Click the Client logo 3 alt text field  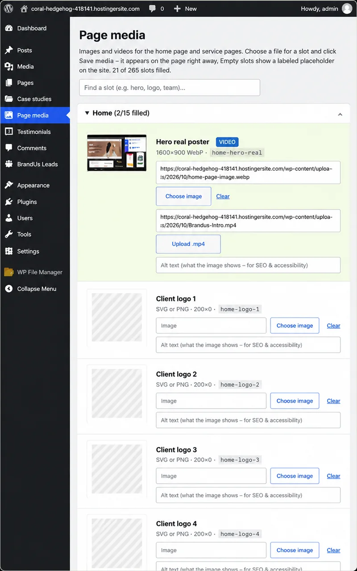pyautogui.click(x=248, y=495)
